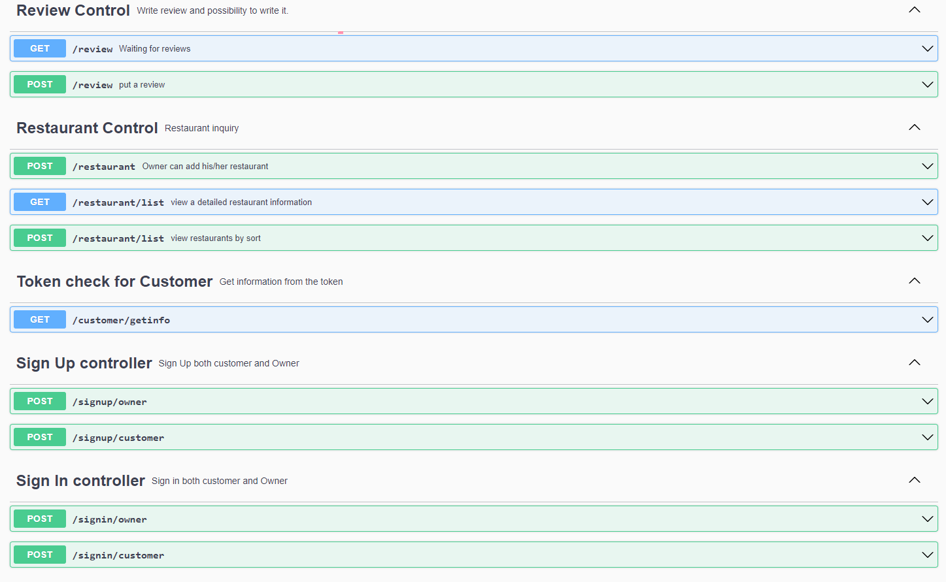Open the Restaurant Control heading
This screenshot has width=946, height=582.
(x=87, y=128)
